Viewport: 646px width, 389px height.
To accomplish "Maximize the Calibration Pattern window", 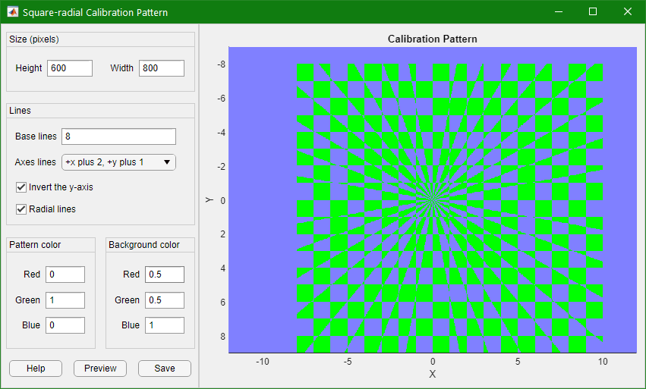I will pyautogui.click(x=593, y=12).
